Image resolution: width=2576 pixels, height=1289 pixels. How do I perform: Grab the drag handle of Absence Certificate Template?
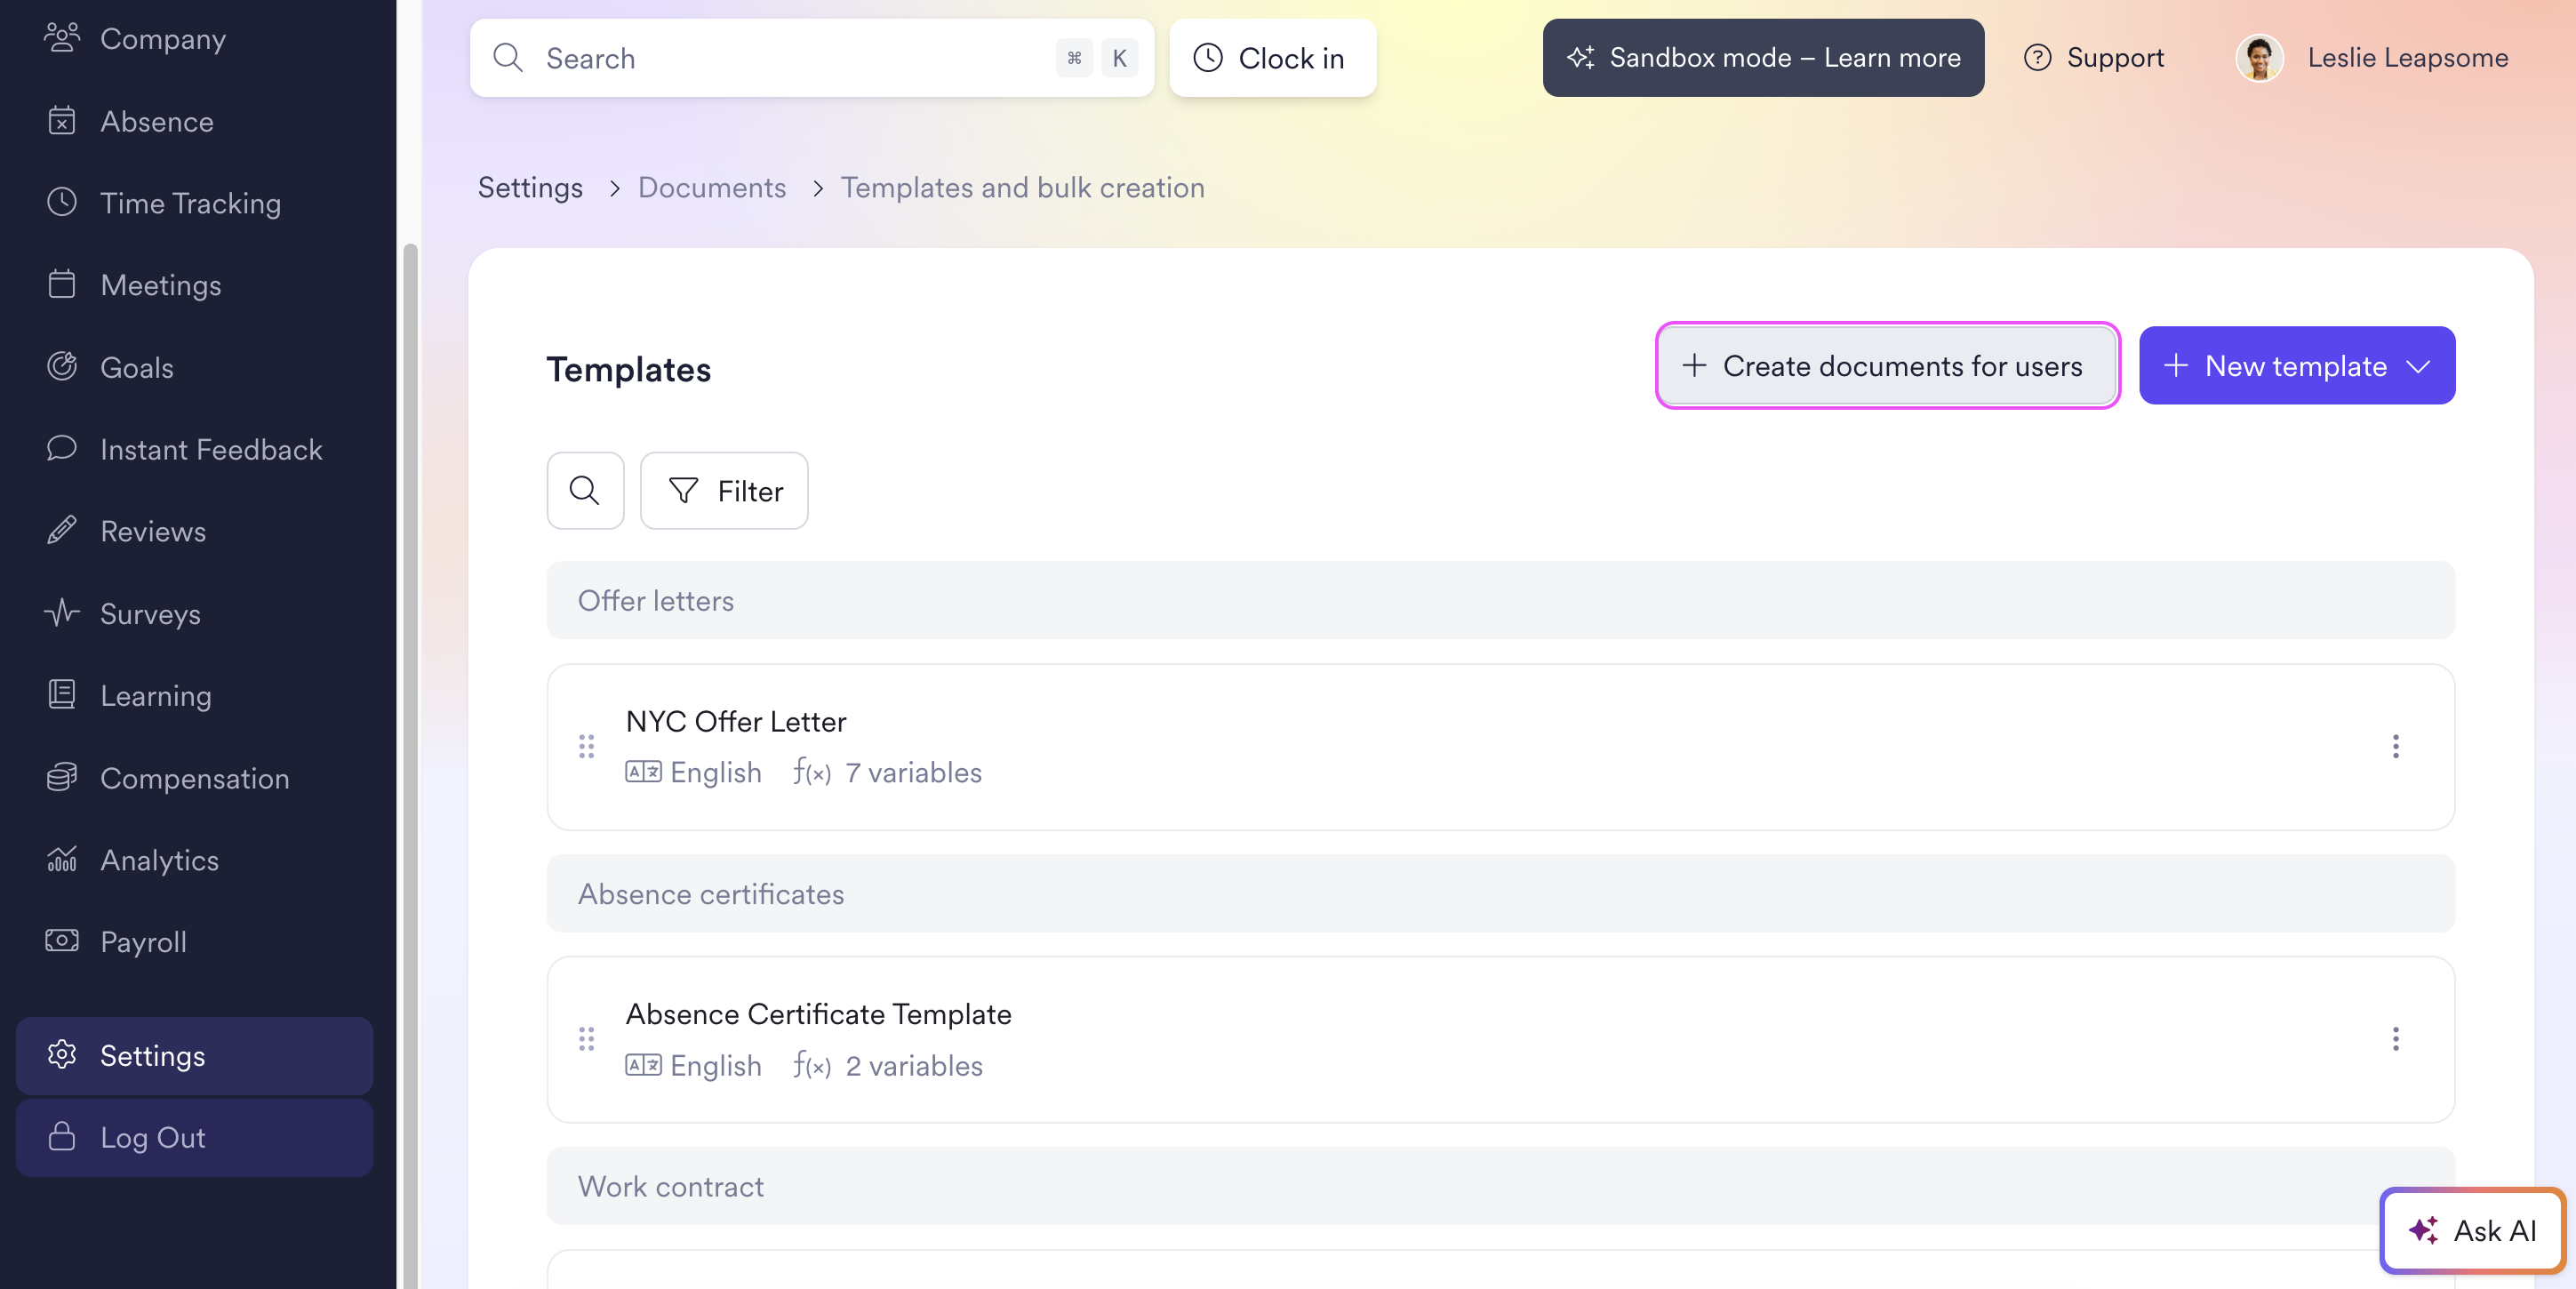586,1039
